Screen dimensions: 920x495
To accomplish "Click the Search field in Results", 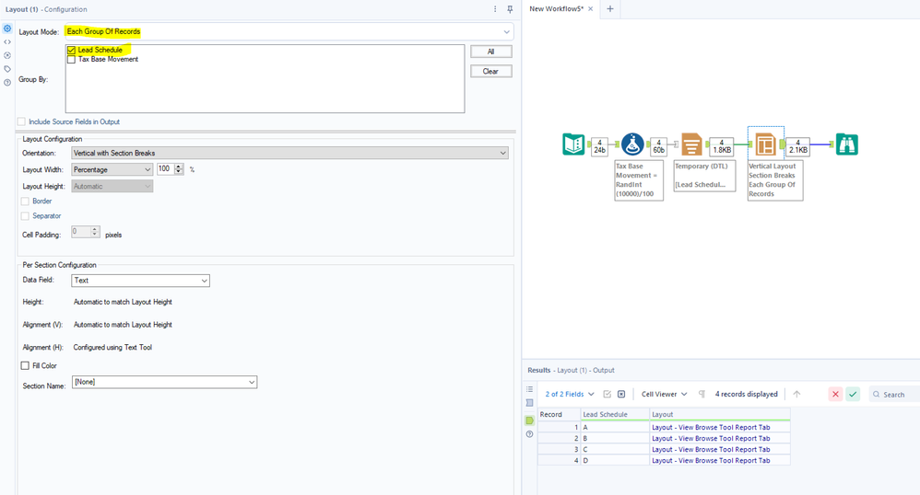I will point(894,394).
